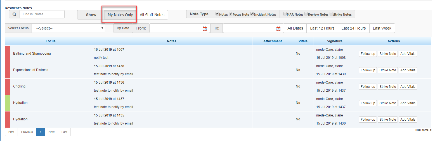Image resolution: width=435 pixels, height=141 pixels.
Task: Filter notes by Last 12 Hours
Action: coord(322,28)
